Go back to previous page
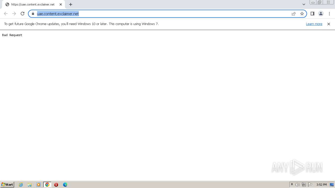This screenshot has height=188, width=335. coord(6,14)
